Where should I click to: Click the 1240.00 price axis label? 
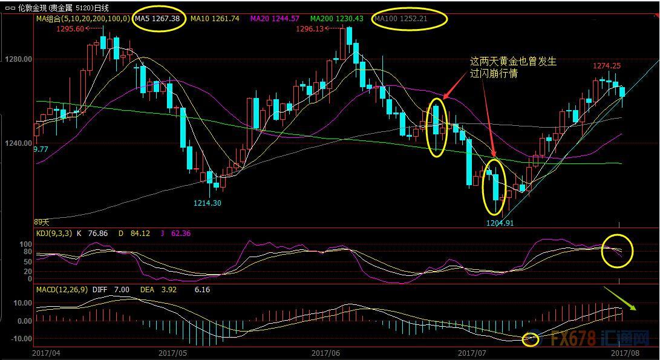click(19, 143)
